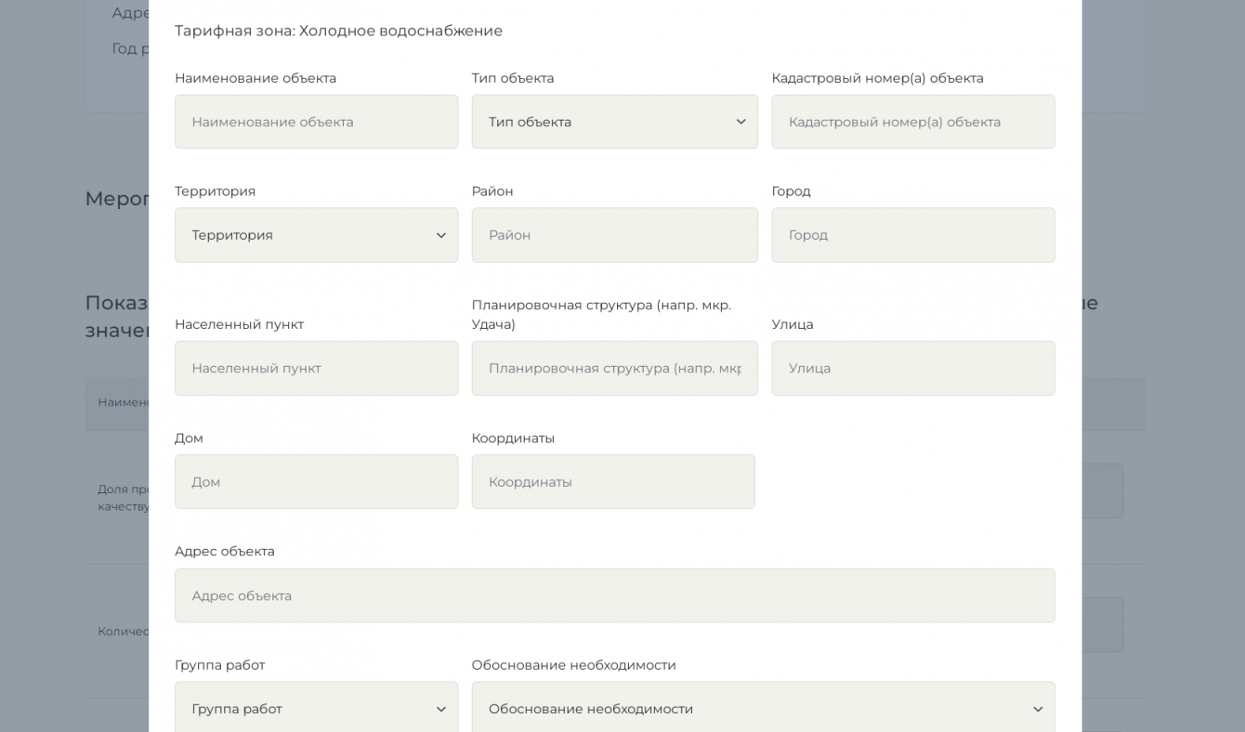Click the Тарифная зона: Холодное водоснабжение heading text

click(x=338, y=31)
